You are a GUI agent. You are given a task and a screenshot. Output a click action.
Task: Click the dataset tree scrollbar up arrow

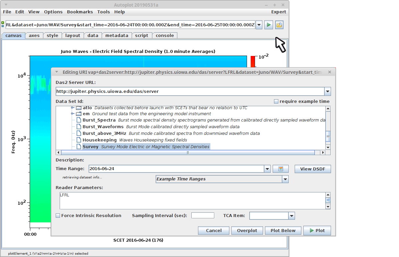click(x=328, y=109)
